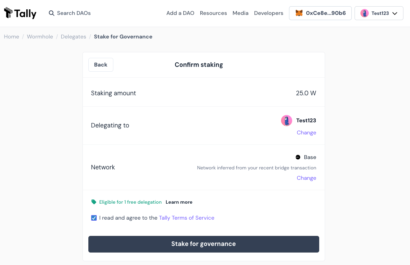Viewport: 410px width, 265px height.
Task: Click the Base network logo icon
Action: click(298, 157)
